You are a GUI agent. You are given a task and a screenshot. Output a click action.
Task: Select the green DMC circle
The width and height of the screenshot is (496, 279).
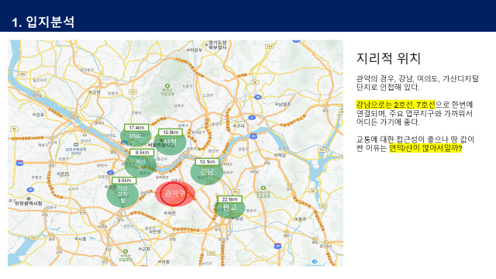(x=136, y=136)
